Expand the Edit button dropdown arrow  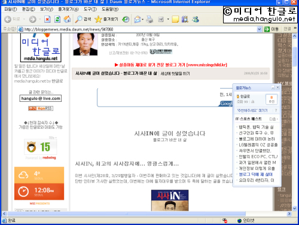coord(168,19)
